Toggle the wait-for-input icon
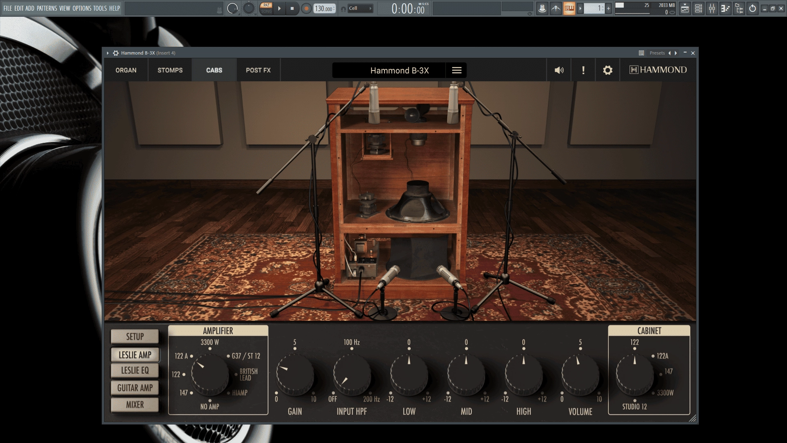 pyautogui.click(x=555, y=8)
